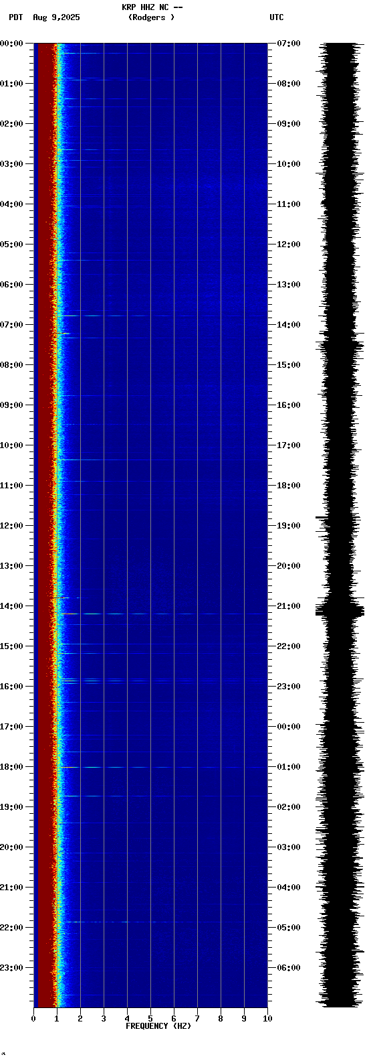
Task: Click the 'FREQUENCY (HZ)' axis title
Action: [x=158, y=1026]
